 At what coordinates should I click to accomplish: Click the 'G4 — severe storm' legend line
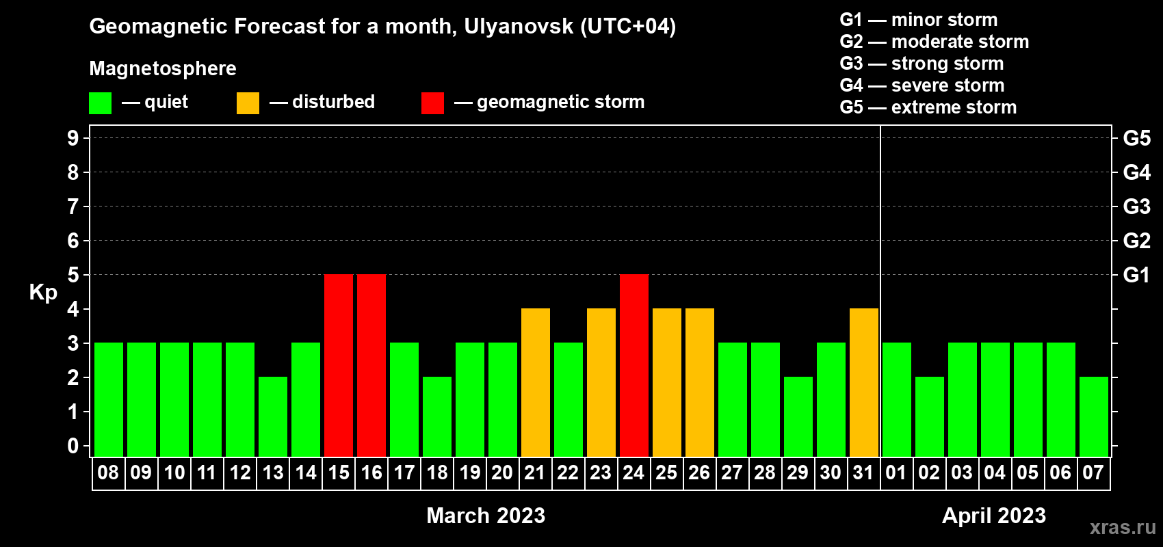pos(922,85)
